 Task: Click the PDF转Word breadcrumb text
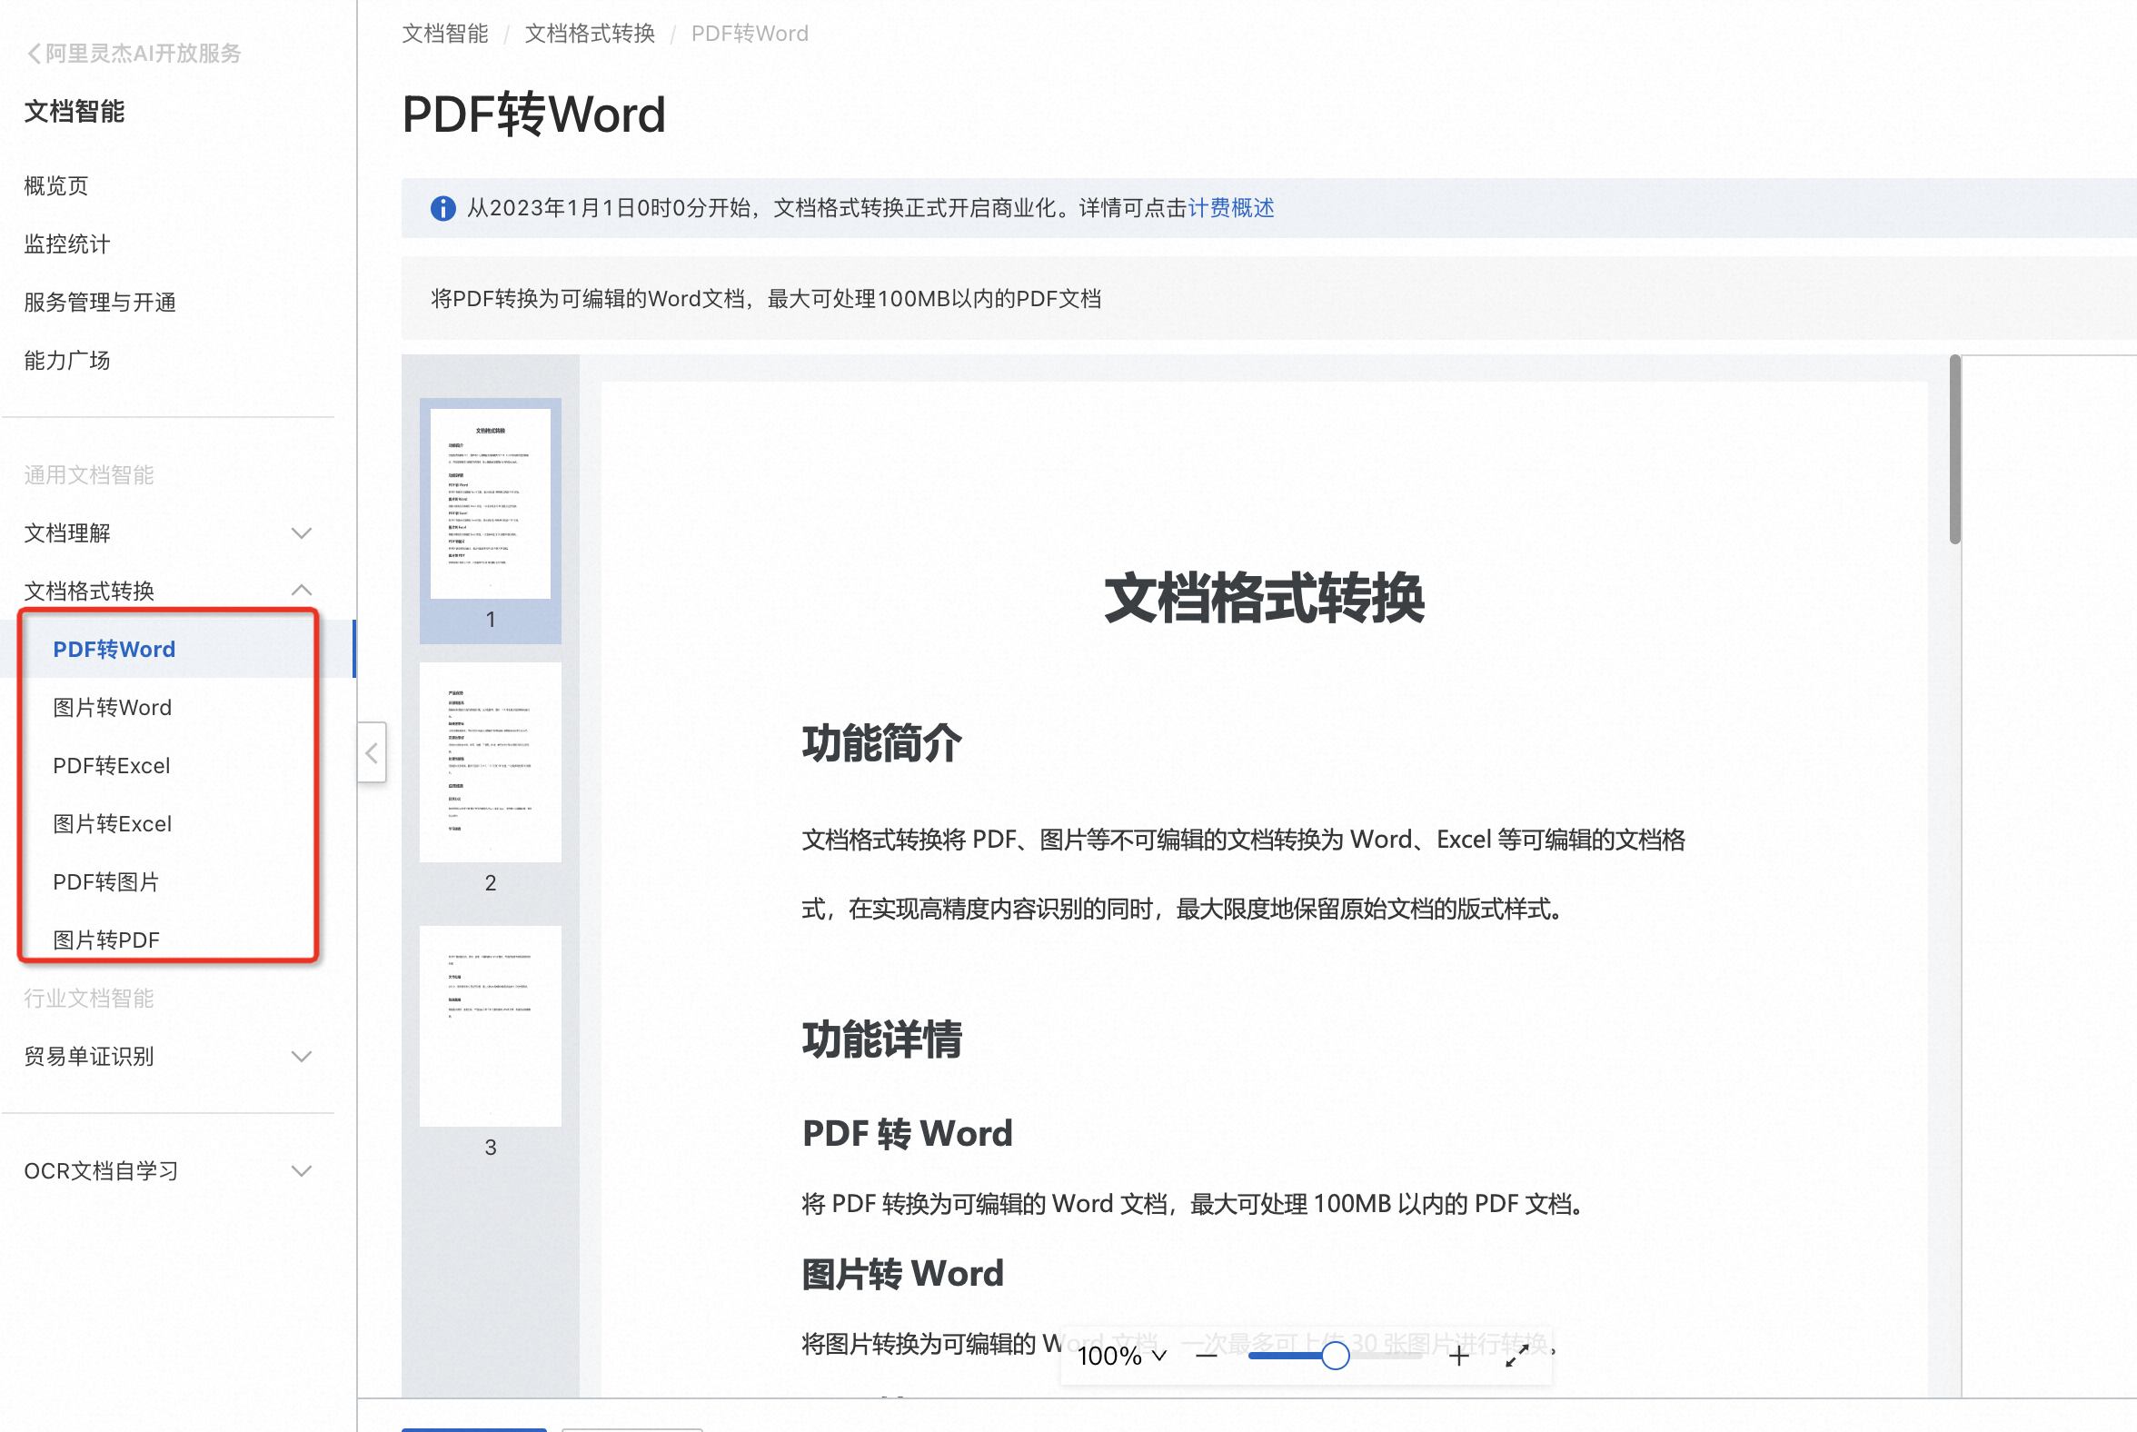click(x=750, y=34)
